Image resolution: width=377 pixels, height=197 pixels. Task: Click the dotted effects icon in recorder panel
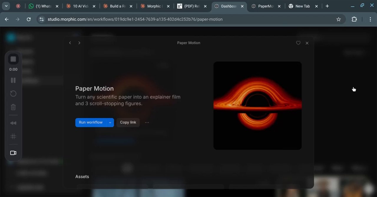[x=13, y=136]
